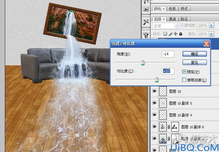
Task: Select 图层 10 副本 3 layer thumbnail
Action: 163,138
